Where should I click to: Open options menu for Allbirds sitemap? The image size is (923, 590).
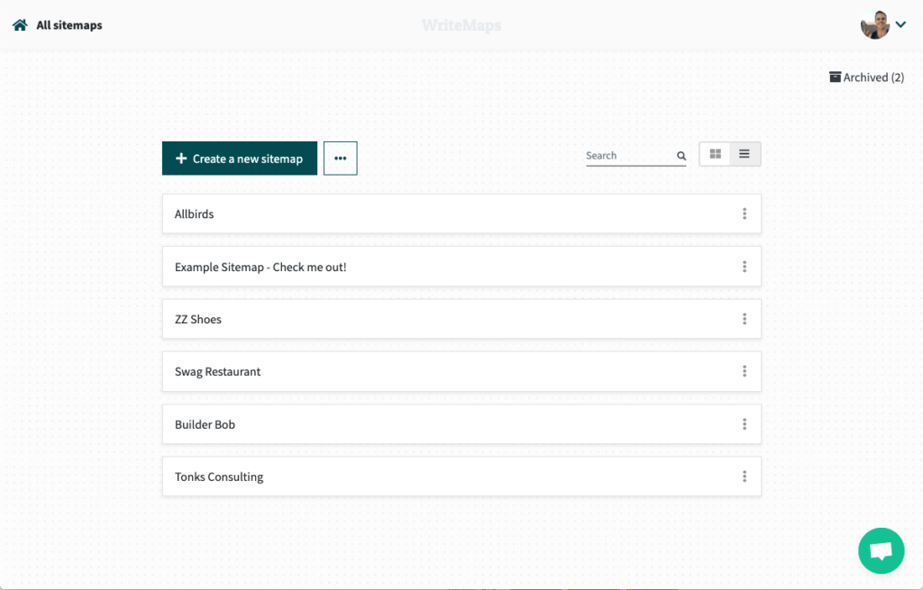pyautogui.click(x=745, y=213)
